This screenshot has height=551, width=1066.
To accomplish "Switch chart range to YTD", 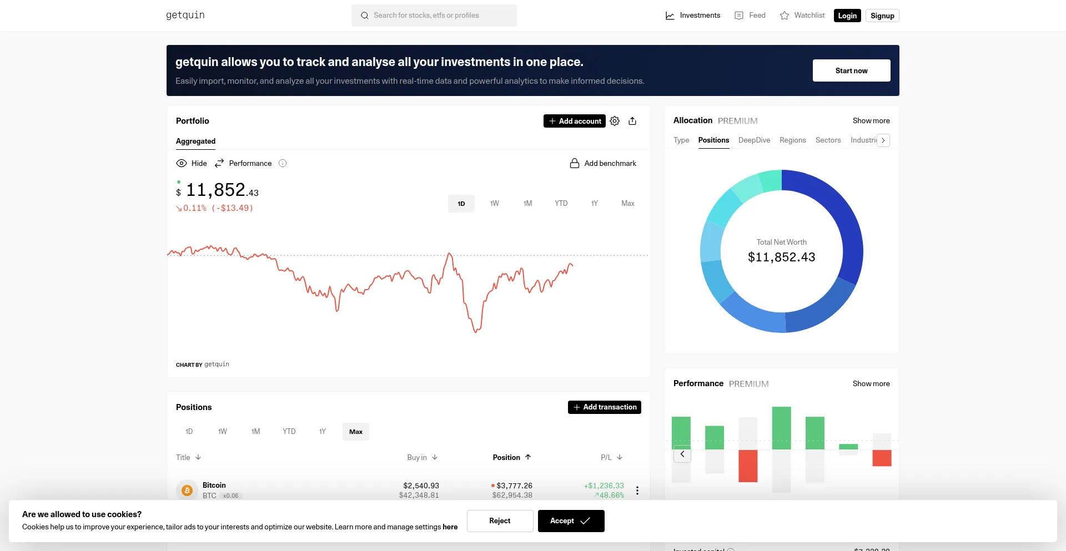I will click(x=561, y=204).
